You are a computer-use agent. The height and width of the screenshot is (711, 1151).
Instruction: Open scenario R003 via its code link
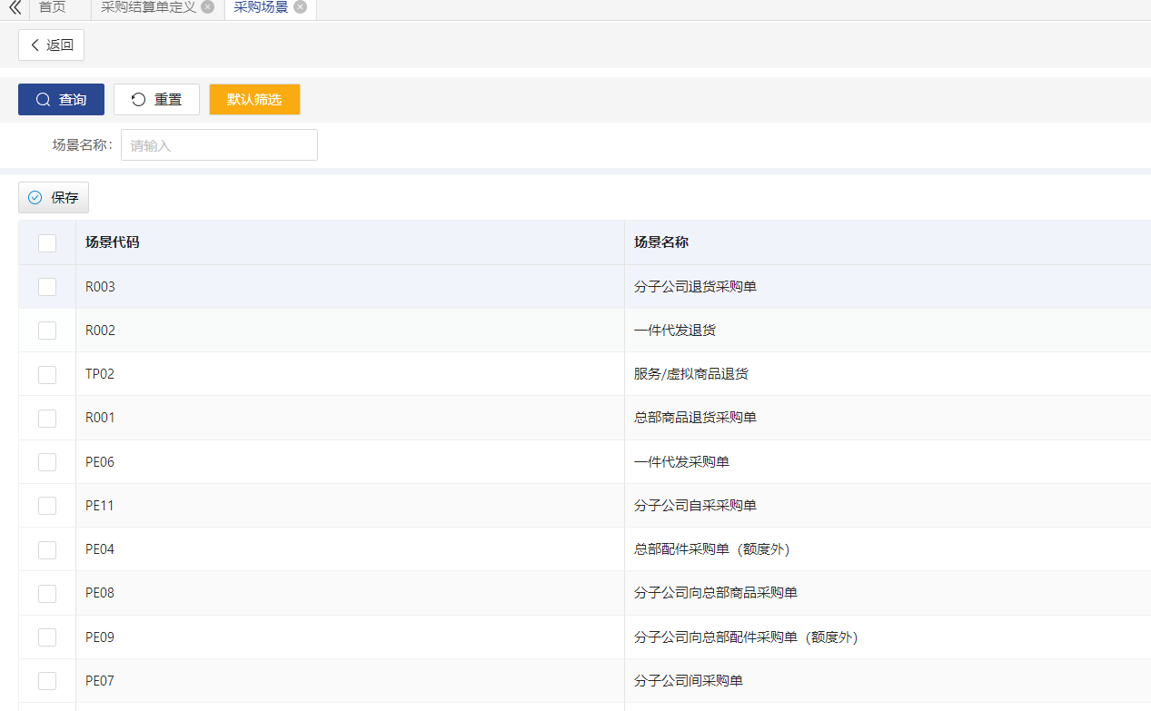point(100,286)
